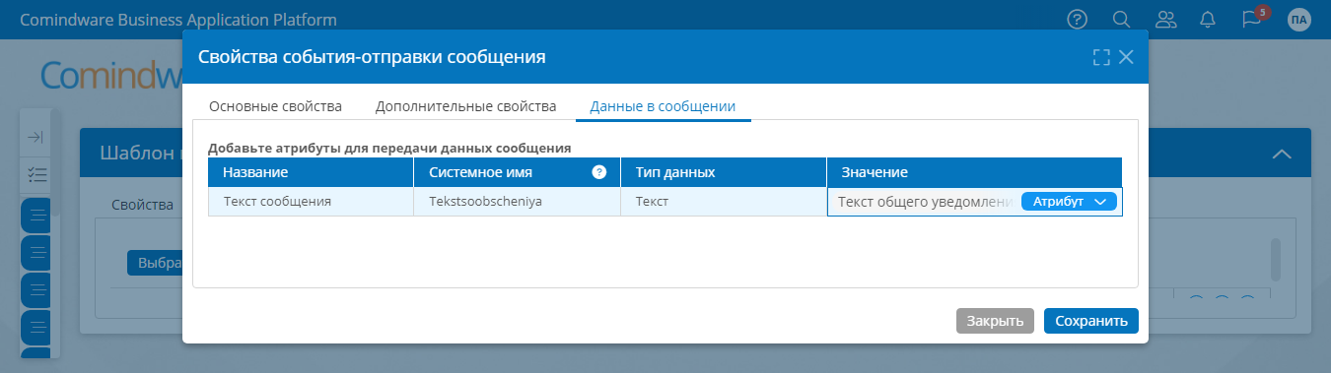The image size is (1331, 373).
Task: Open the users group icon in header
Action: pyautogui.click(x=1166, y=19)
